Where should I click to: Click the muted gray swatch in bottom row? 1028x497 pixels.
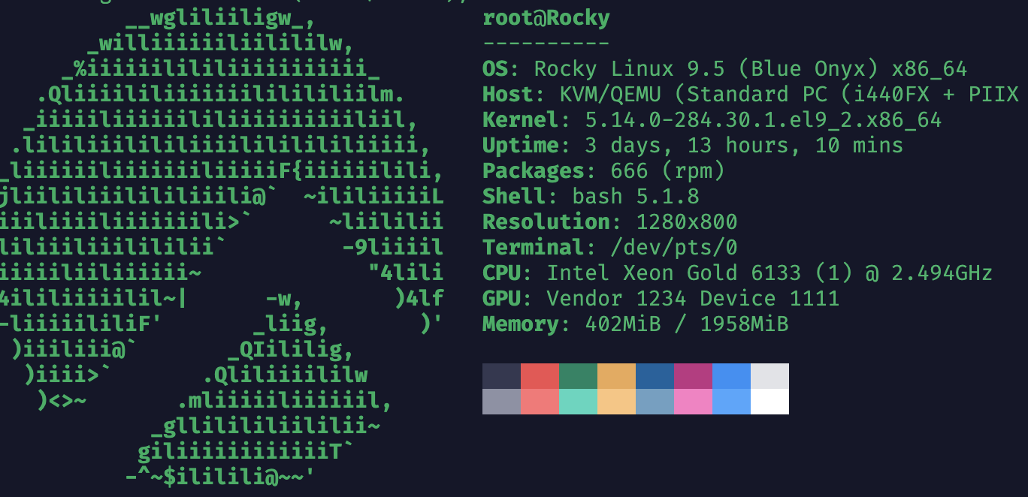tap(501, 402)
